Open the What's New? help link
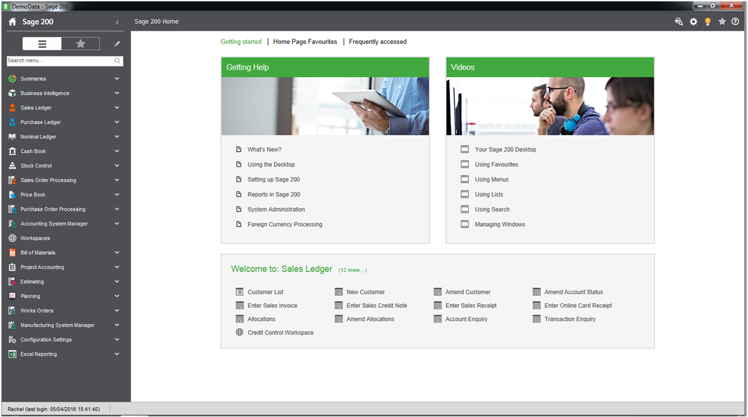The image size is (748, 417). pos(264,150)
